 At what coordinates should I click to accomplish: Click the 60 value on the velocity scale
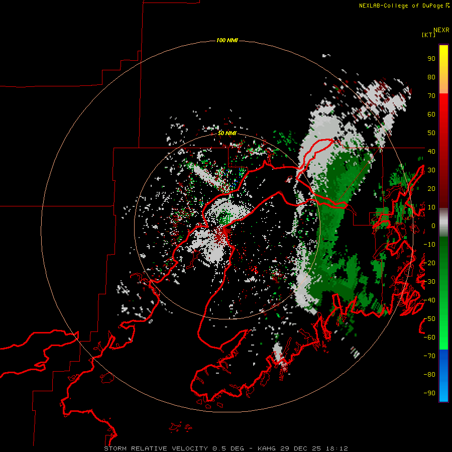point(431,114)
